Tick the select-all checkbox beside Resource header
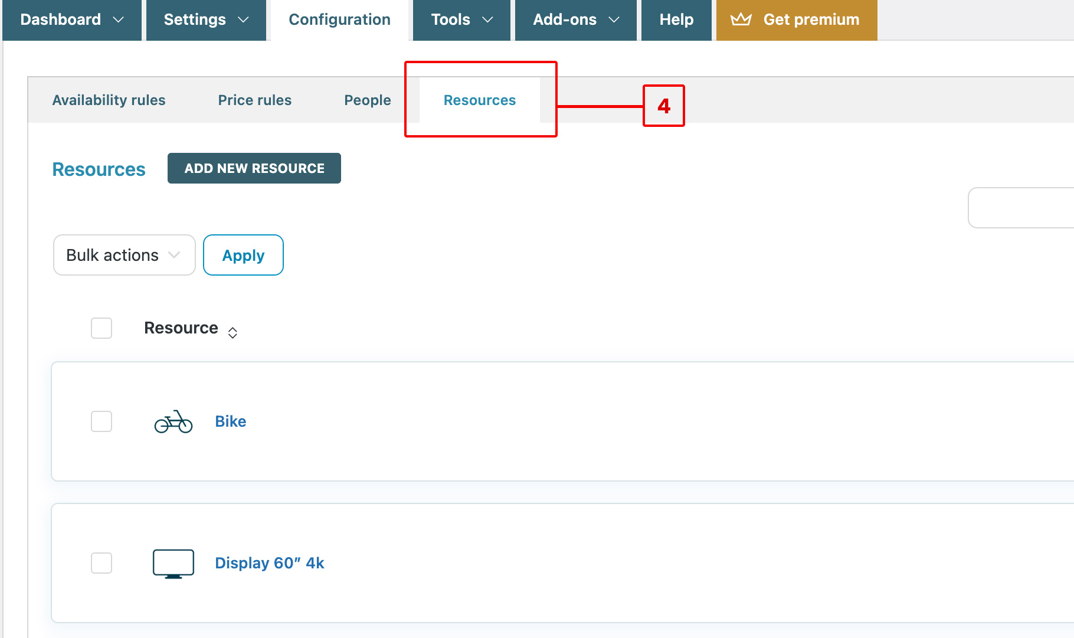This screenshot has width=1074, height=638. tap(101, 328)
